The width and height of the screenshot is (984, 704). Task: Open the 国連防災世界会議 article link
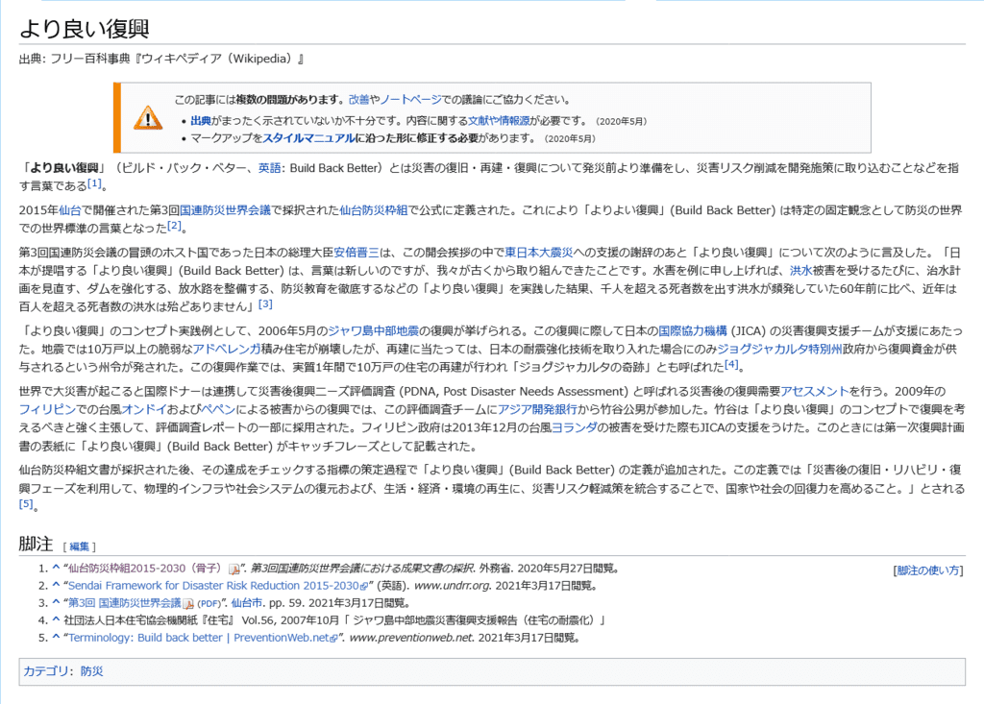click(x=225, y=211)
